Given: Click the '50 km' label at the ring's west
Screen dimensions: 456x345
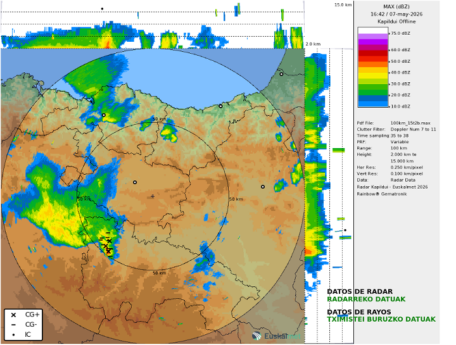Looking at the screenshot, I should coord(84,199).
